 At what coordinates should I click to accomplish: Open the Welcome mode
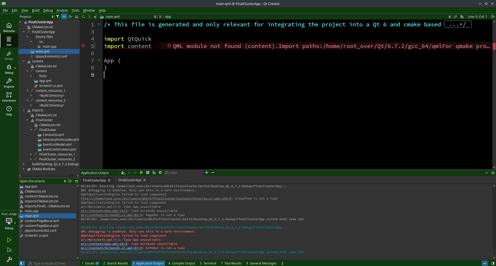[x=9, y=27]
